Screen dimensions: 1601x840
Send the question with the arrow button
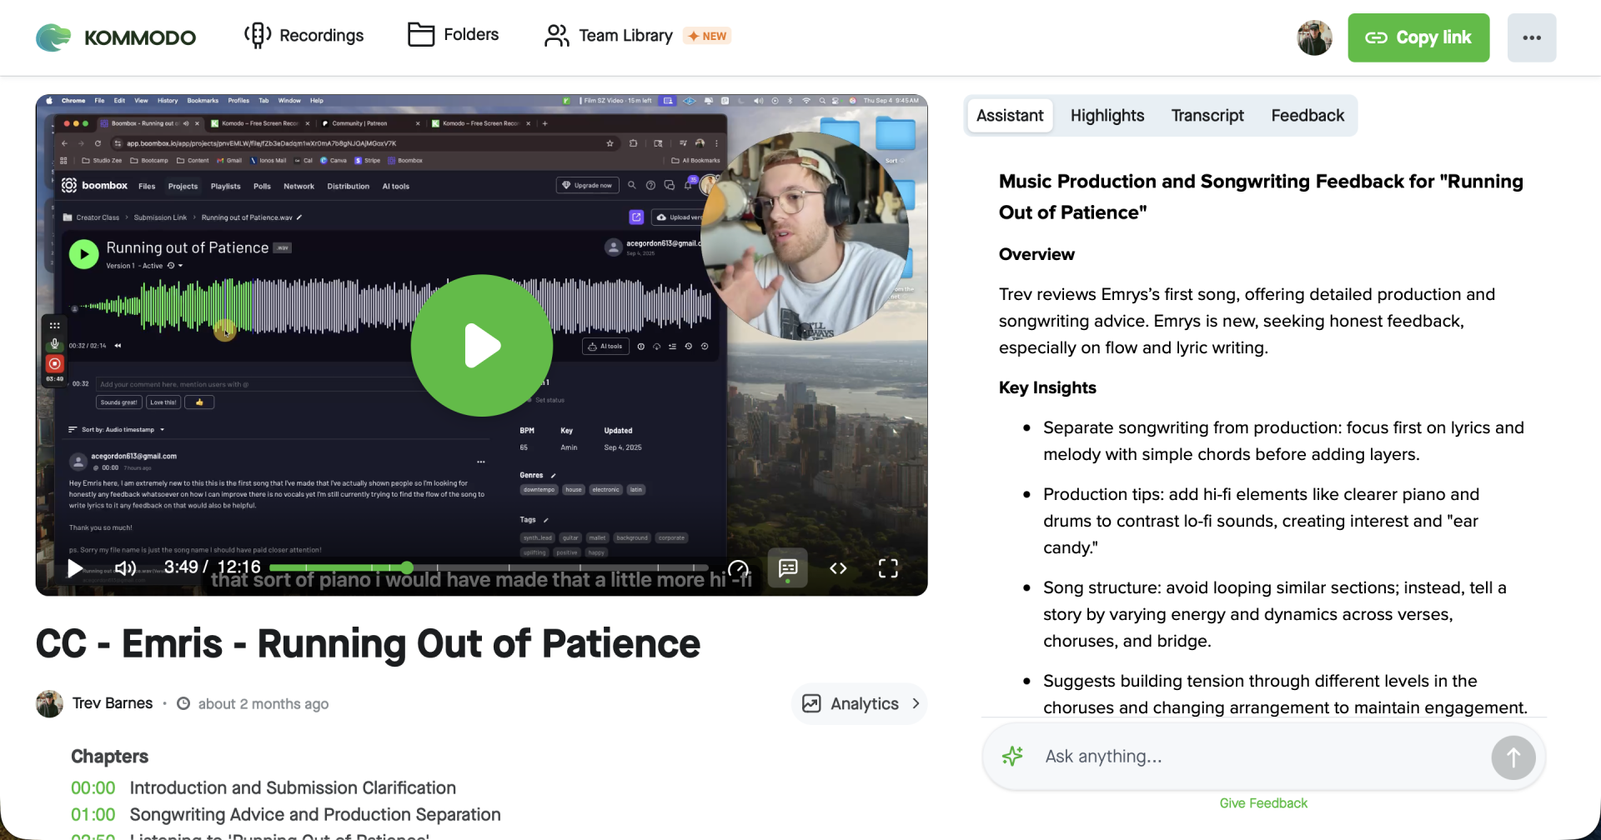click(x=1513, y=757)
